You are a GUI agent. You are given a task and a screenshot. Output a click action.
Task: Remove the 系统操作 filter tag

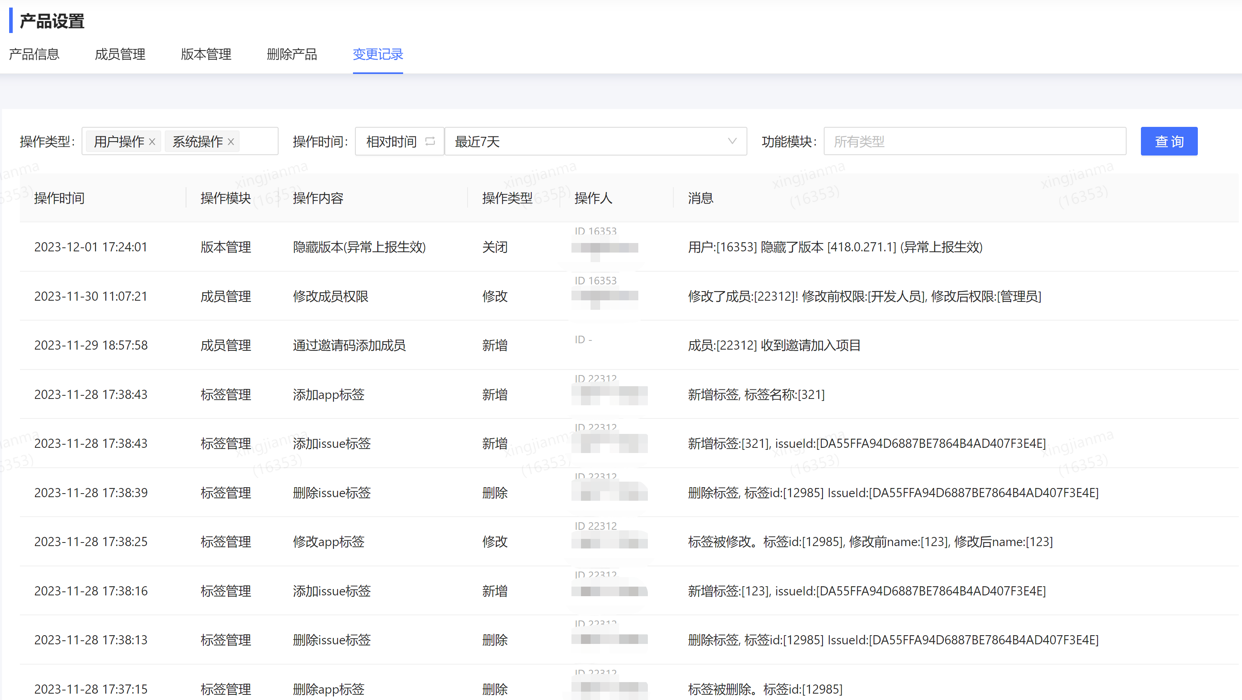231,142
